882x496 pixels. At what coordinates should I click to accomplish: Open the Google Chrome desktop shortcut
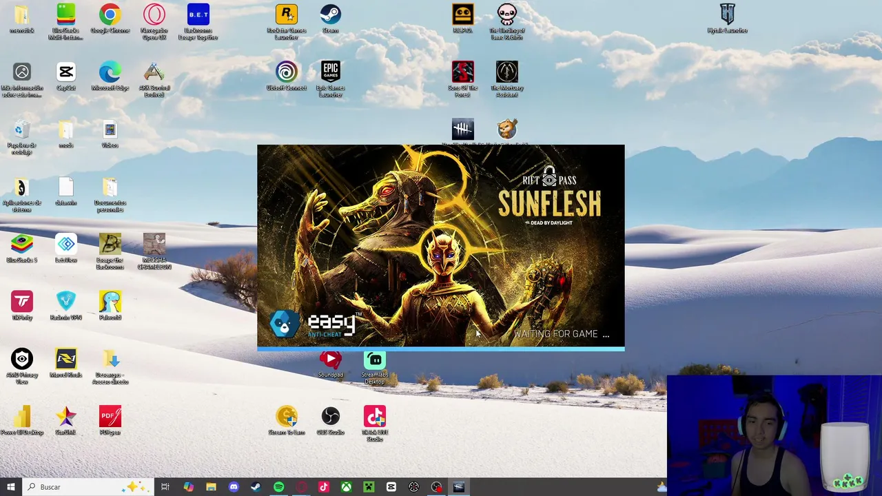pos(110,19)
